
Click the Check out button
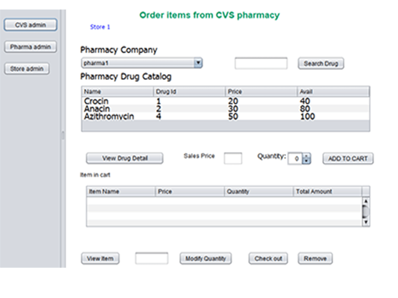pos(268,258)
